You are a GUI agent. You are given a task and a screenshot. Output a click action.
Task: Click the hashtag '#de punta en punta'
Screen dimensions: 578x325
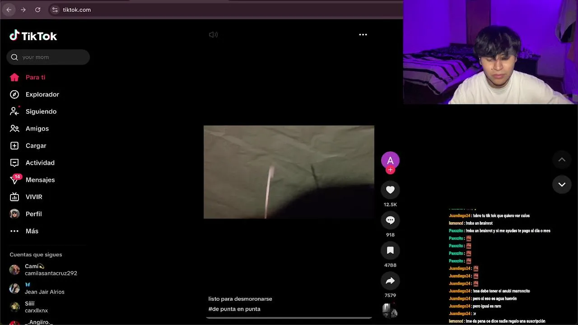click(x=234, y=309)
